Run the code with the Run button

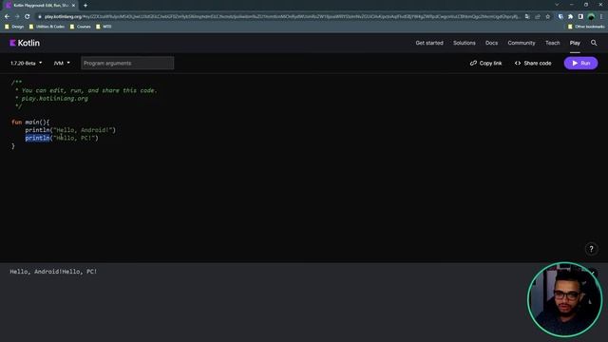pos(580,64)
